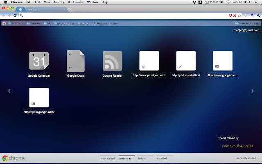
Task: Open the fun sites bookmarks folder
Action: click(x=34, y=23)
